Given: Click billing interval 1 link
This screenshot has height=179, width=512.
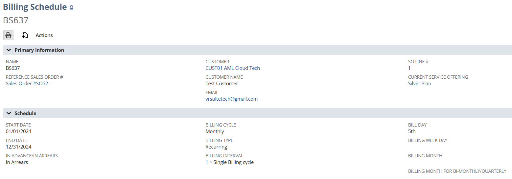Looking at the screenshot, I should [x=207, y=162].
